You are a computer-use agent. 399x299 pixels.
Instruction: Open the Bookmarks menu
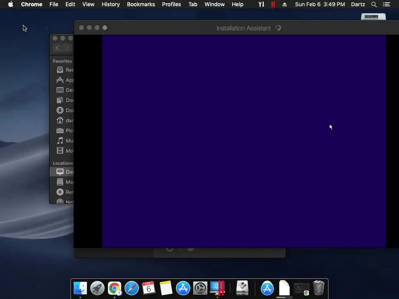click(141, 4)
